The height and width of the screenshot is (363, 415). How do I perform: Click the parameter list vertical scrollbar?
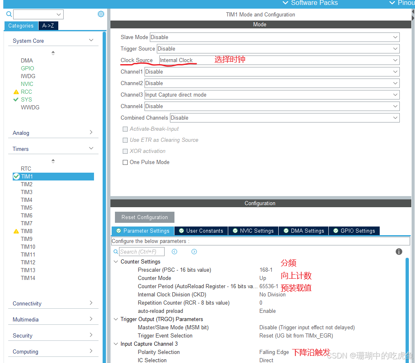pyautogui.click(x=407, y=310)
